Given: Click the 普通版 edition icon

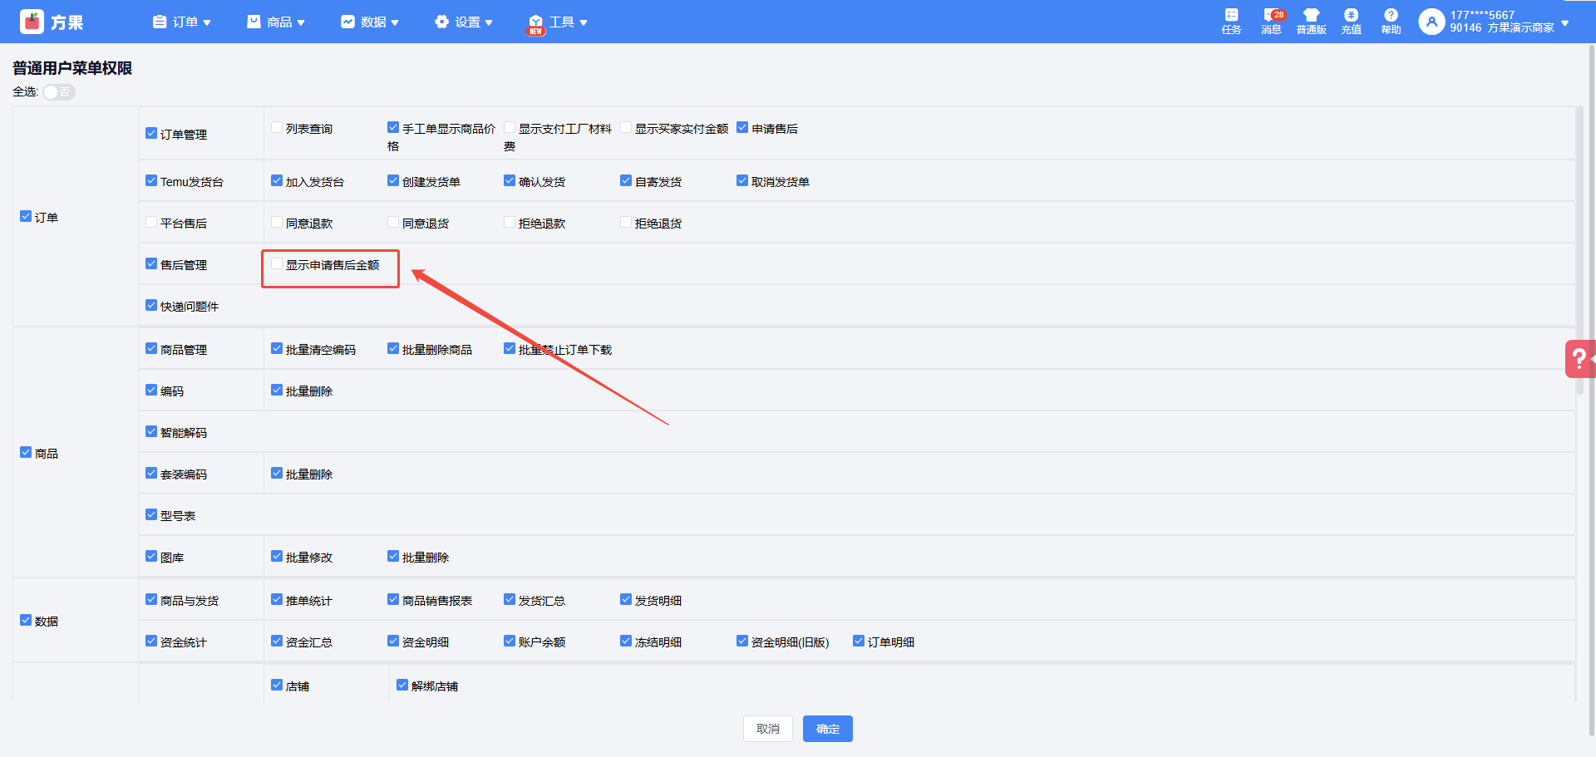Looking at the screenshot, I should tap(1311, 22).
